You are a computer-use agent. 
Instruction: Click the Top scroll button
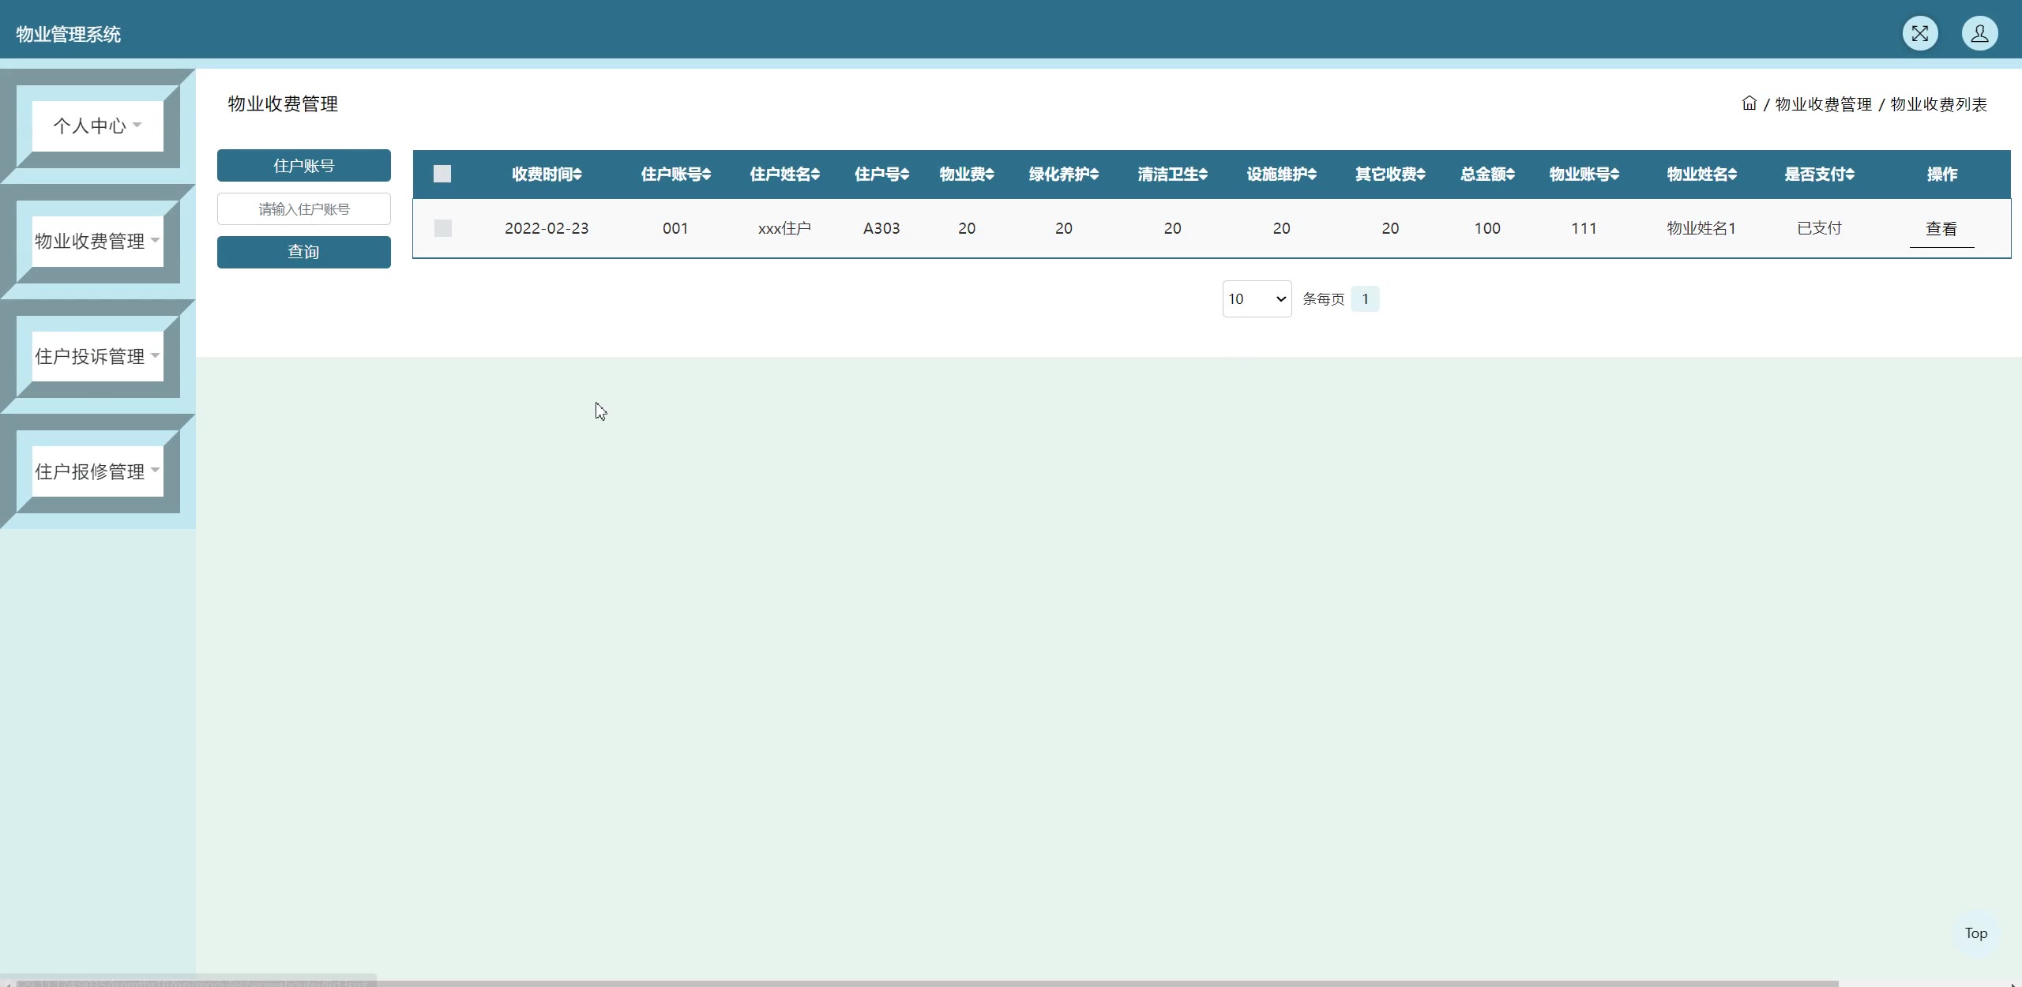1975,933
